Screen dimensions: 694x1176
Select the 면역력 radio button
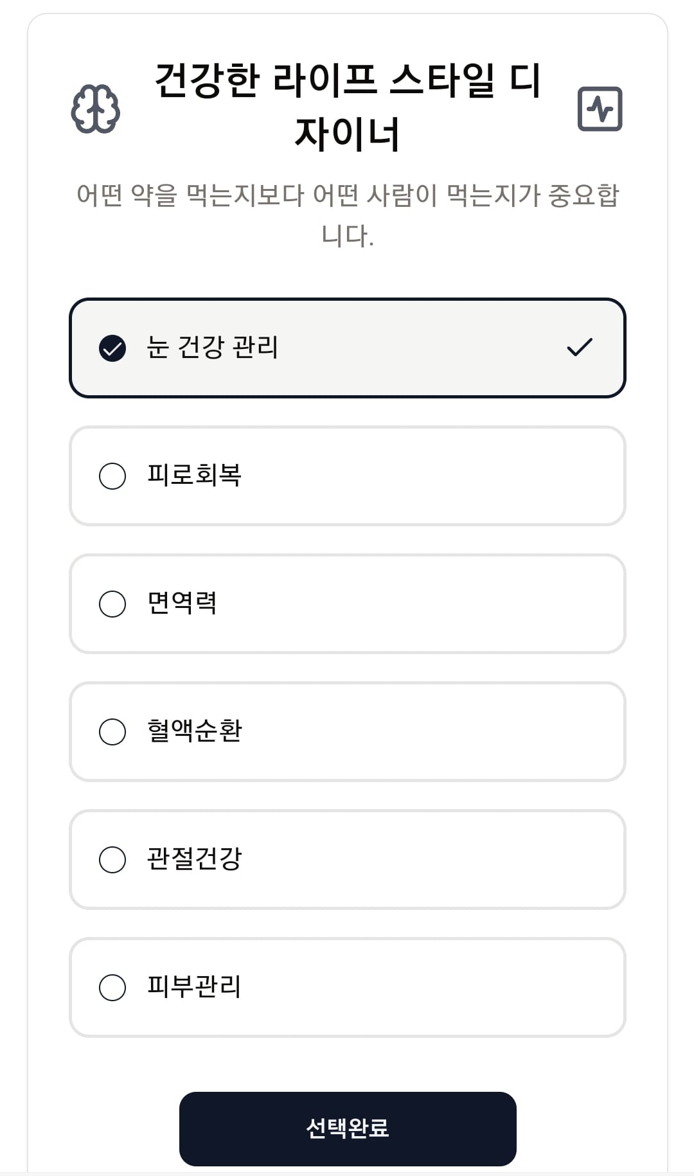[x=112, y=604]
